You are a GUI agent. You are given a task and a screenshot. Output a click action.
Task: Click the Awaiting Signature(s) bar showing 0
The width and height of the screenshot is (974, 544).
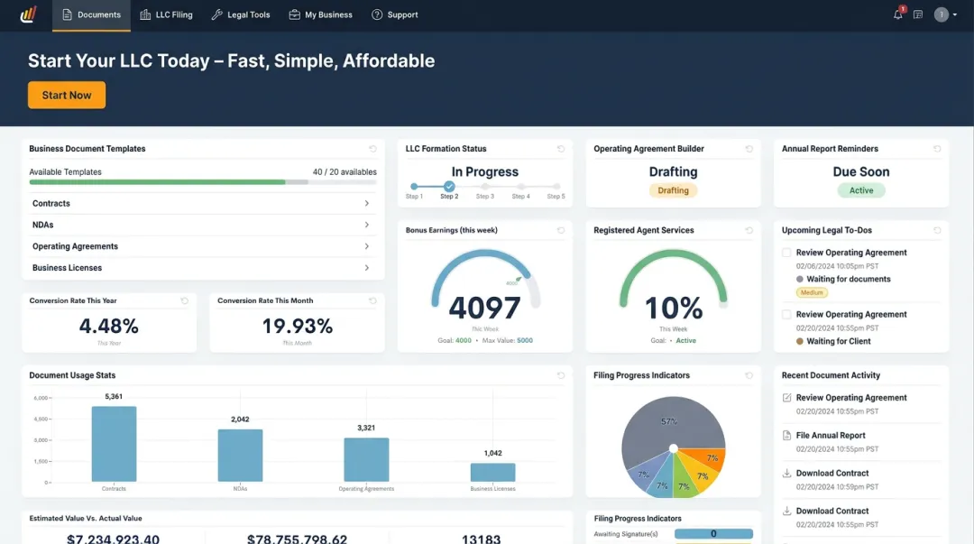pyautogui.click(x=713, y=534)
